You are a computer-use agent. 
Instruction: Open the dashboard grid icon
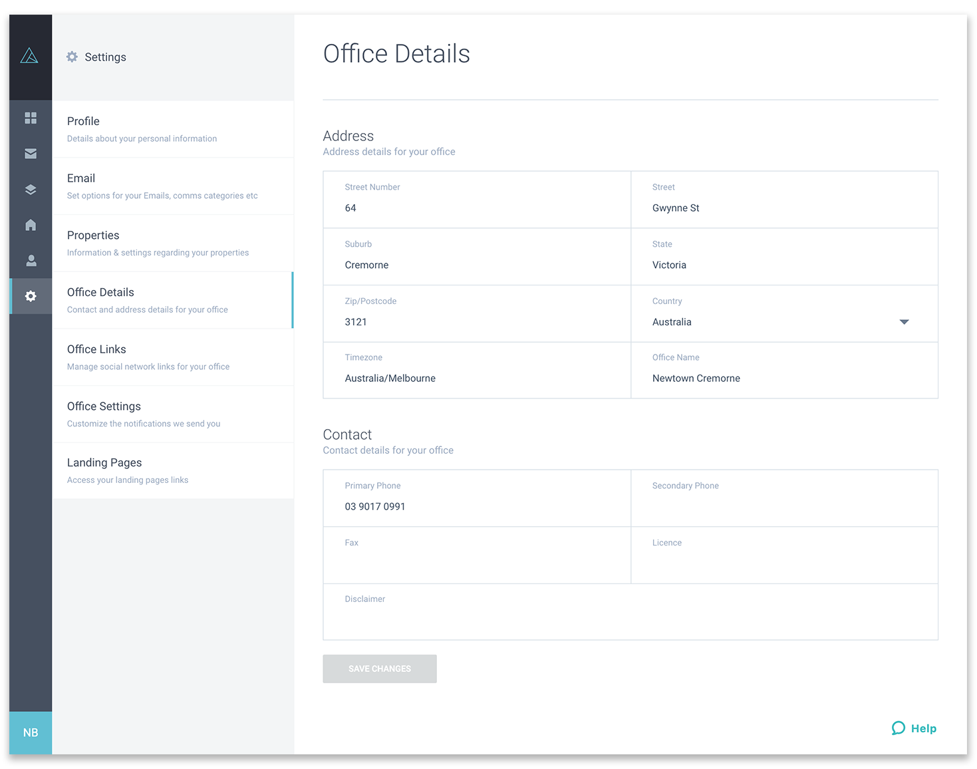(31, 118)
